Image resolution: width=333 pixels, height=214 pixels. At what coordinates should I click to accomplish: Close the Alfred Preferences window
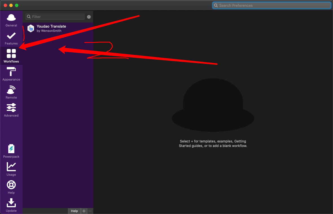[x=5, y=6]
